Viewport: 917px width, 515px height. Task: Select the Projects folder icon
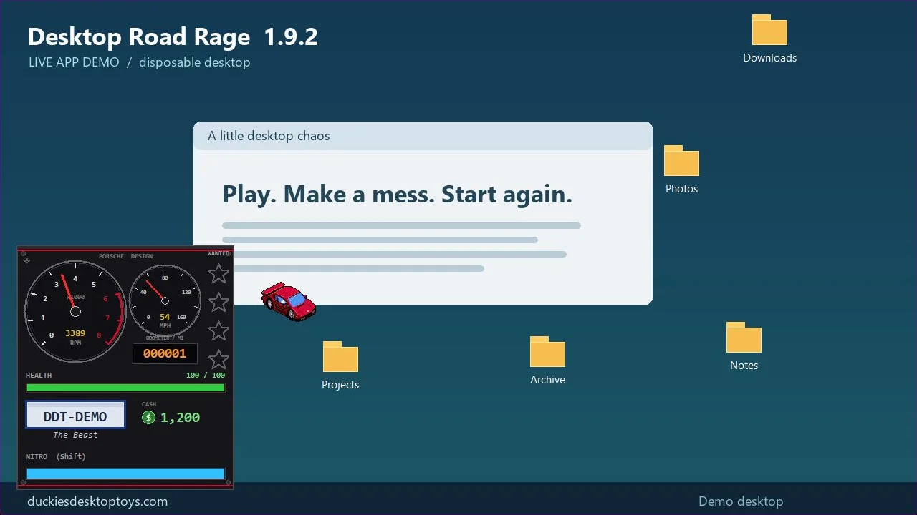point(340,356)
